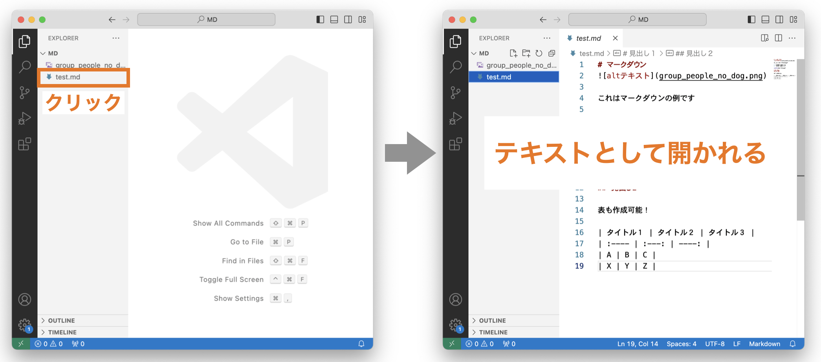Viewport: 821px width, 362px height.
Task: Click breadcrumb '## 見出し２' in right editor
Action: click(689, 53)
